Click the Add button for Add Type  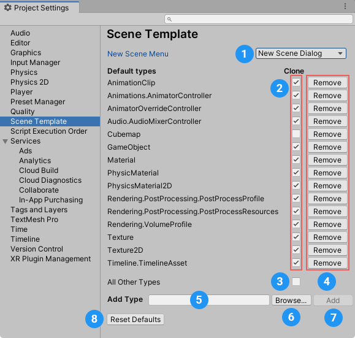click(x=333, y=301)
